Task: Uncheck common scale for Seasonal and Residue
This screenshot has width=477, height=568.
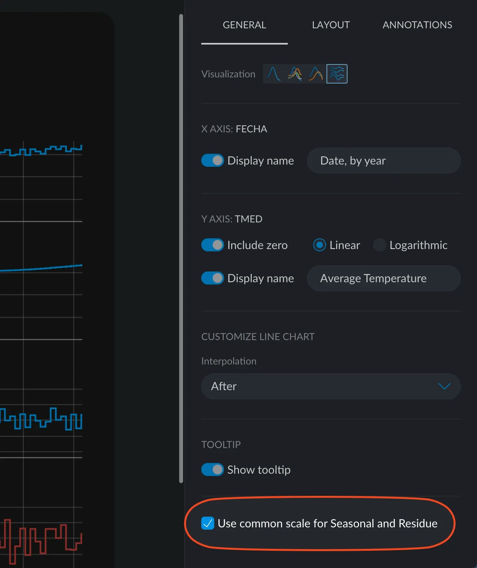Action: pyautogui.click(x=207, y=523)
